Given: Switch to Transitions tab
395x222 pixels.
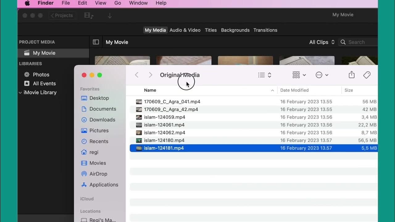Looking at the screenshot, I should (x=265, y=30).
